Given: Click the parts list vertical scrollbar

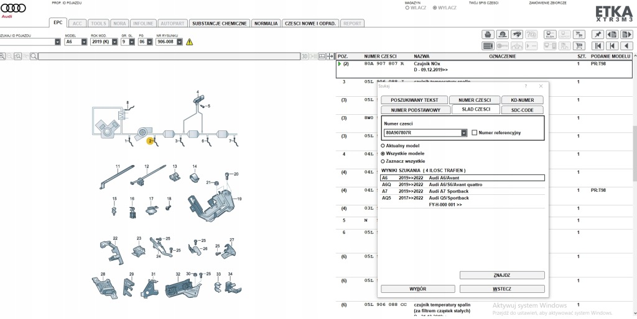Looking at the screenshot, I should pyautogui.click(x=633, y=155).
